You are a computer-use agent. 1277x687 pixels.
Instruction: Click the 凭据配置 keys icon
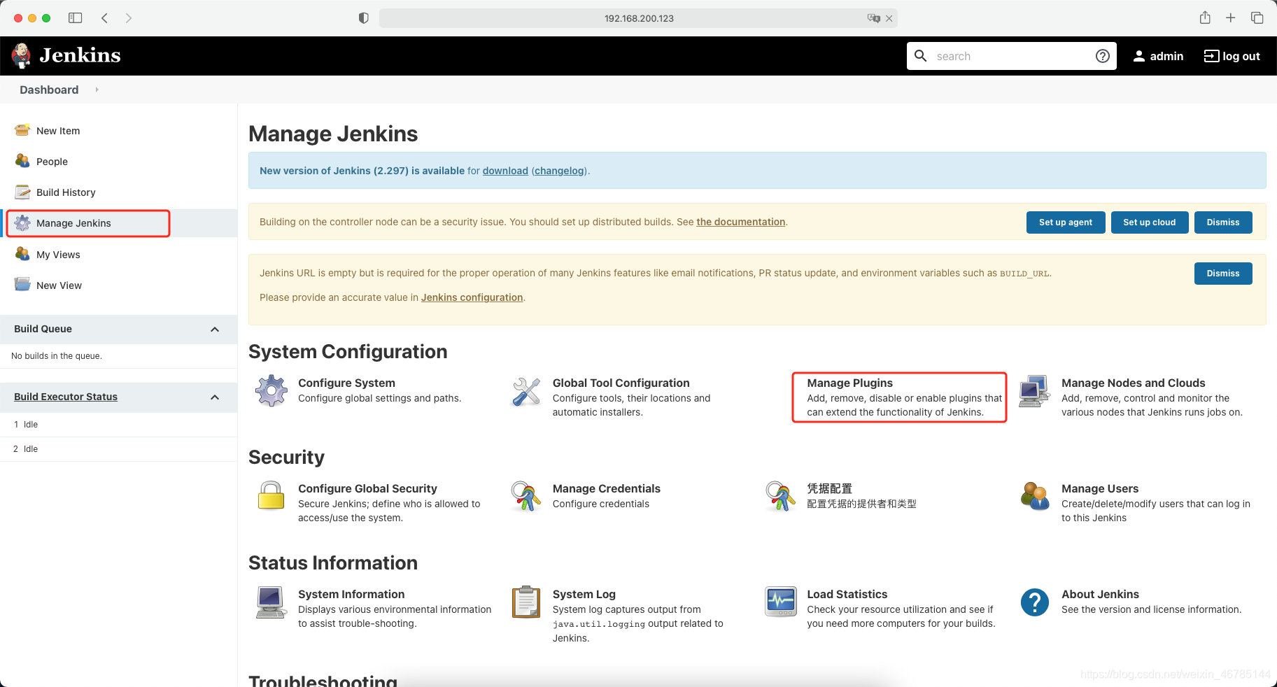(780, 496)
